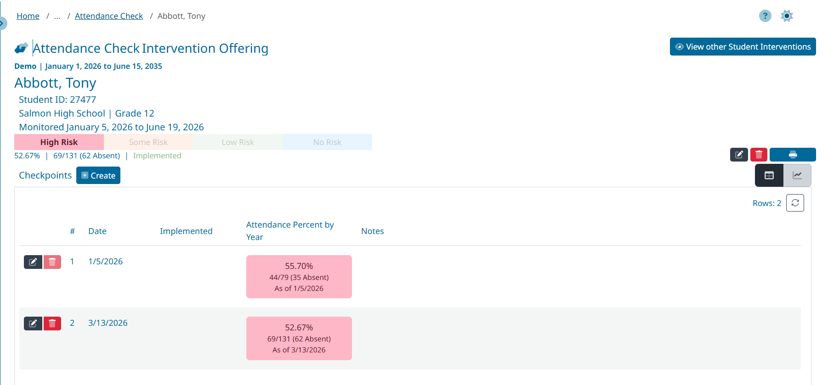Click the intervention edit pencil icon
Viewport: 828px width, 385px height.
click(x=739, y=155)
